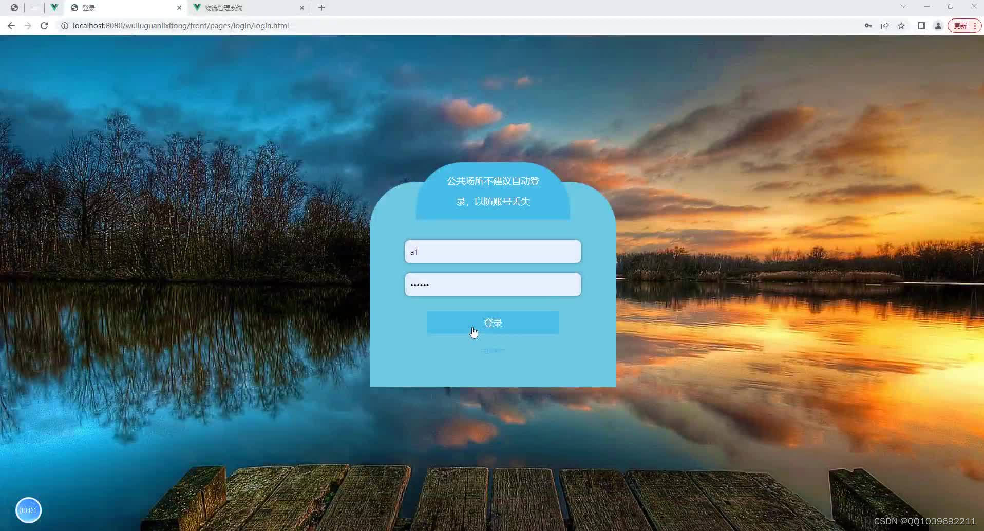The height and width of the screenshot is (531, 984).
Task: Share this page via the share icon
Action: (x=885, y=26)
